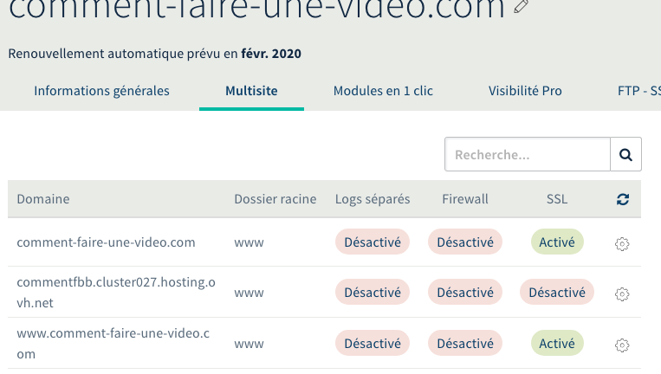Click Logs séparés Désactivé badge in cluster027 row

coord(373,293)
